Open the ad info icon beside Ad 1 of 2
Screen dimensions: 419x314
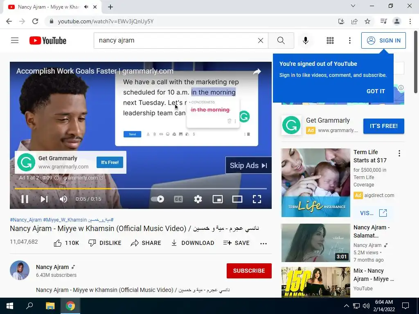56,178
